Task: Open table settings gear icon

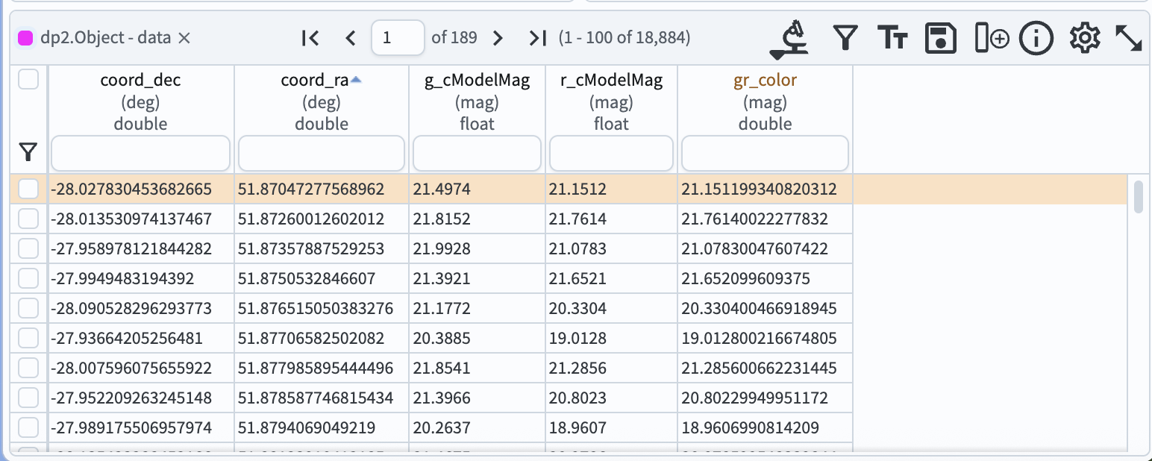Action: coord(1085,38)
